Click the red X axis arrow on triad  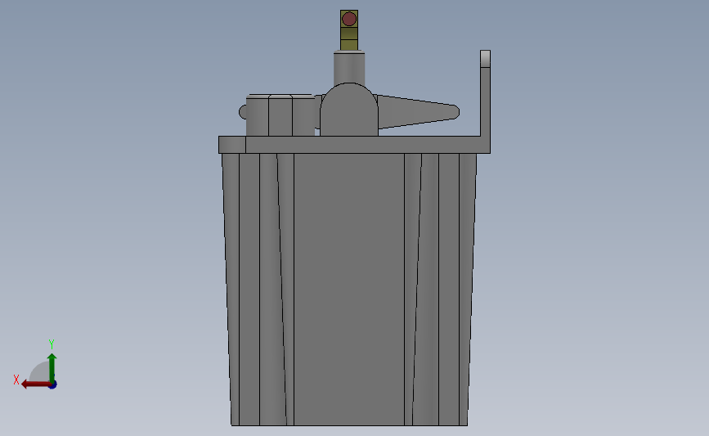point(36,384)
